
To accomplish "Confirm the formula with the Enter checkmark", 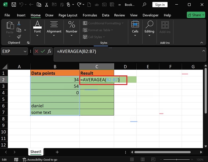I will [43, 51].
